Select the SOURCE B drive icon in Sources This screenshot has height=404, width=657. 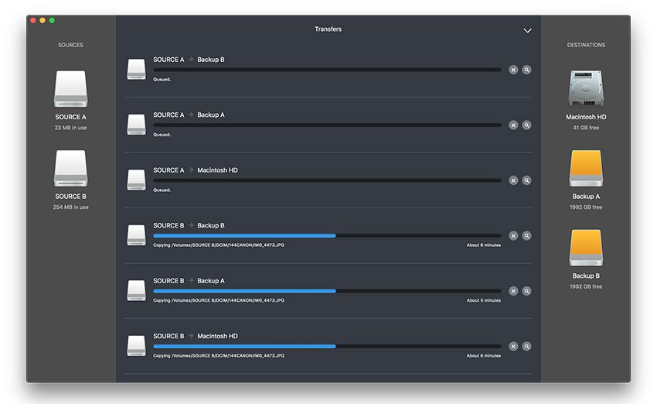(70, 168)
